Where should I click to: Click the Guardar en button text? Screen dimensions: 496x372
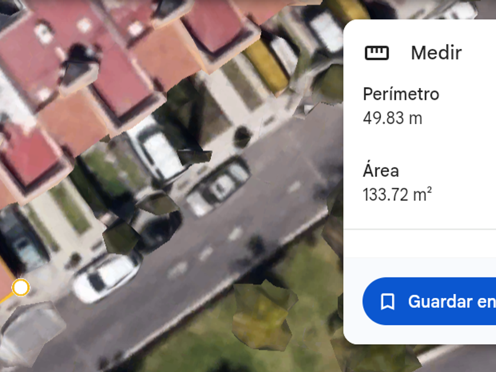click(x=452, y=302)
